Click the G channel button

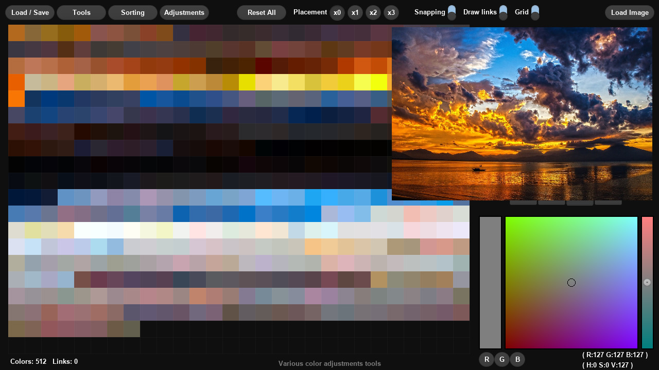pos(502,359)
